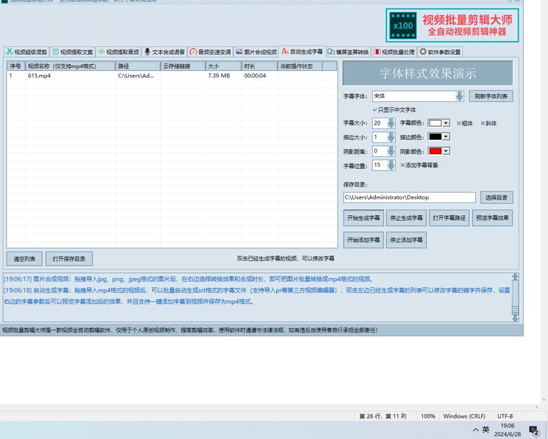548x439 pixels.
Task: Click the picture icon on 图片合成视频 tab
Action: click(x=239, y=52)
